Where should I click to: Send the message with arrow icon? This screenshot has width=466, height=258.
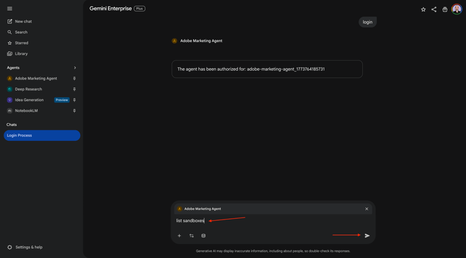coord(367,236)
